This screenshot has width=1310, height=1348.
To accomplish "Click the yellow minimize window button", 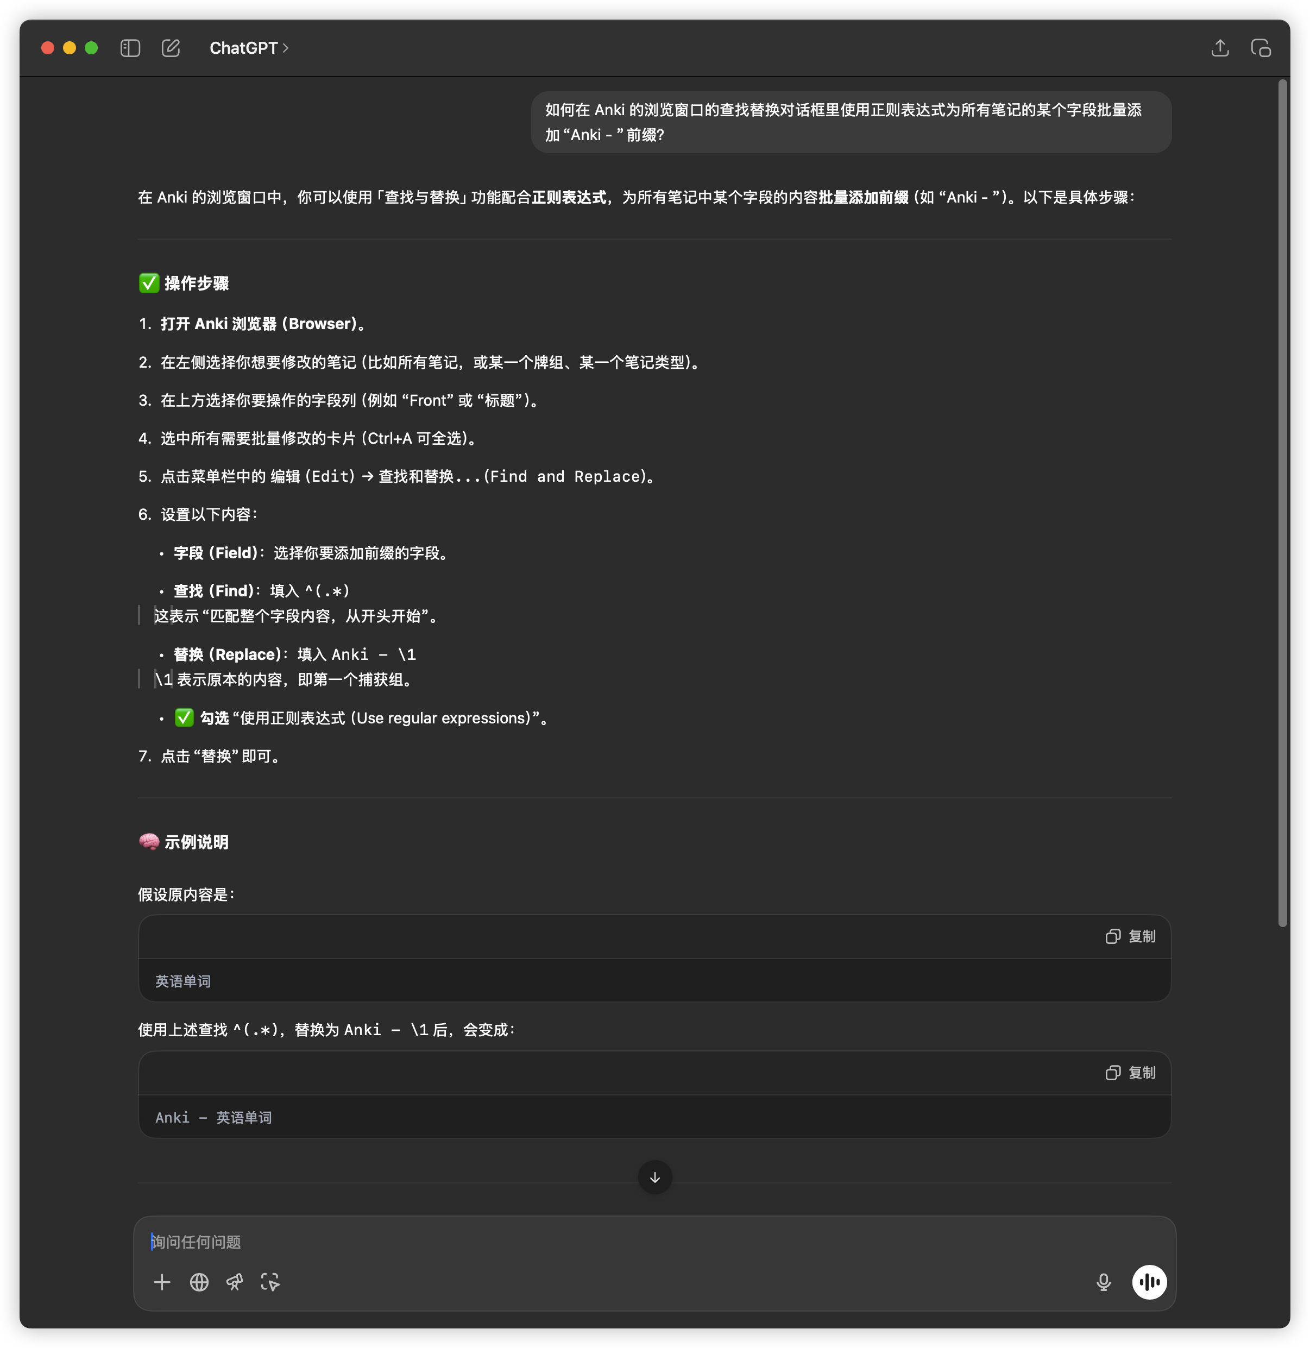I will pos(70,47).
